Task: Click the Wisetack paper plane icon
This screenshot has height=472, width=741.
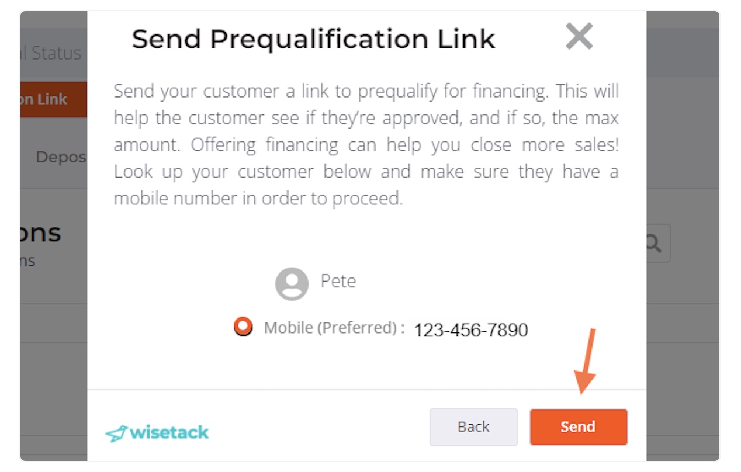Action: [116, 433]
